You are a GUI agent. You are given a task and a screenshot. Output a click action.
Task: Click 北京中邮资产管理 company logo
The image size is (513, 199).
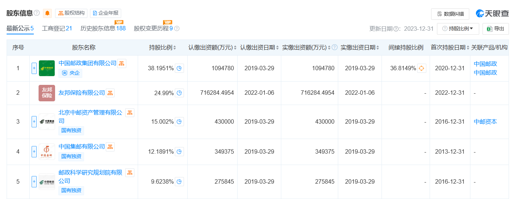click(47, 121)
